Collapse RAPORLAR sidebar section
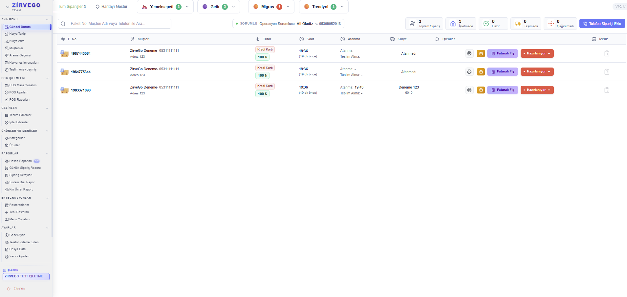 pos(47,154)
